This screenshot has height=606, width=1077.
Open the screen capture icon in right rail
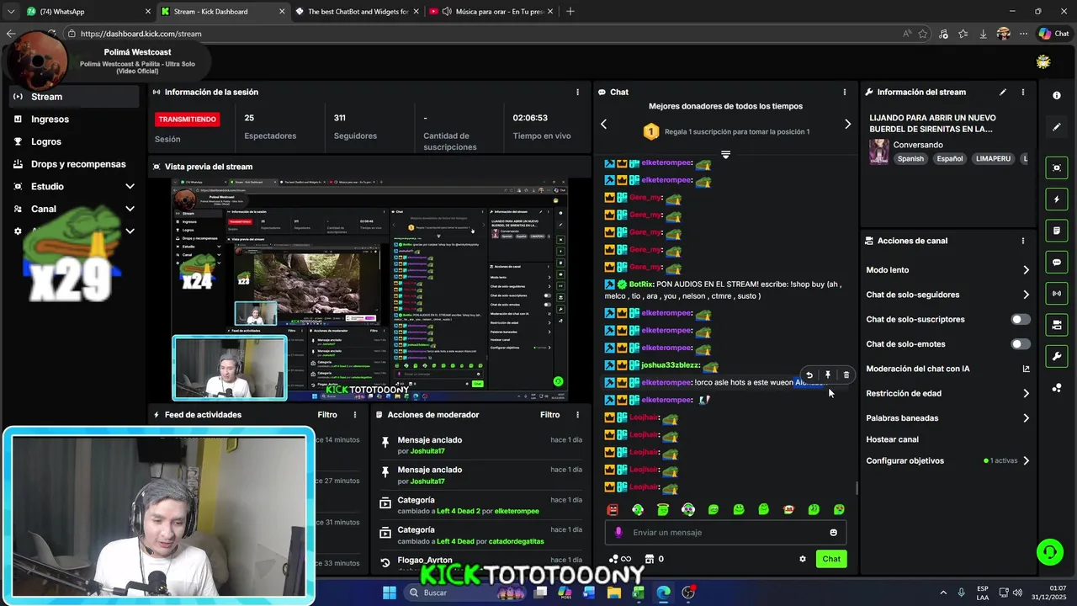[1057, 167]
